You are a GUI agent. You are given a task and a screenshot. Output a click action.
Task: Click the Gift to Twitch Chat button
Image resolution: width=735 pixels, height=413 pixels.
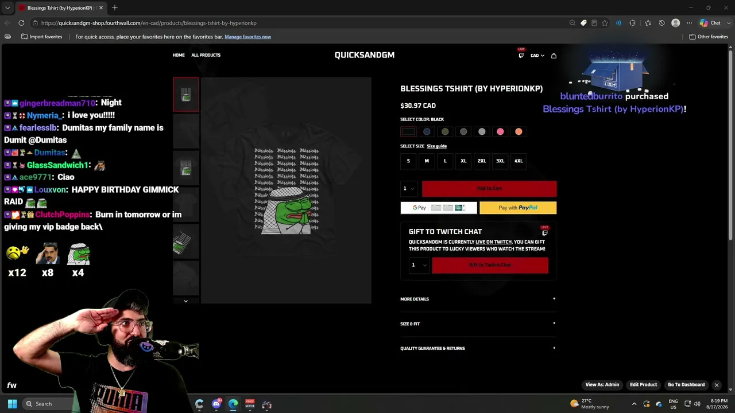coord(490,265)
